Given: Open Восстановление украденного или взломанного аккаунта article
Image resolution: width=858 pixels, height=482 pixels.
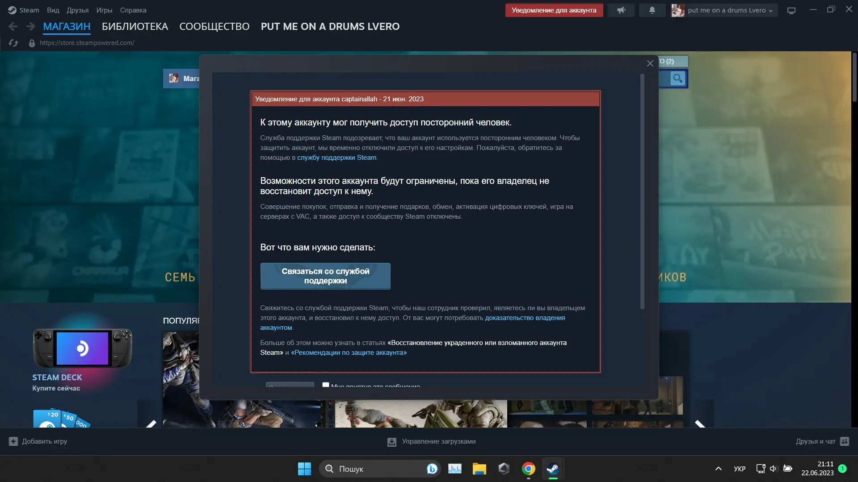Looking at the screenshot, I should [413, 348].
